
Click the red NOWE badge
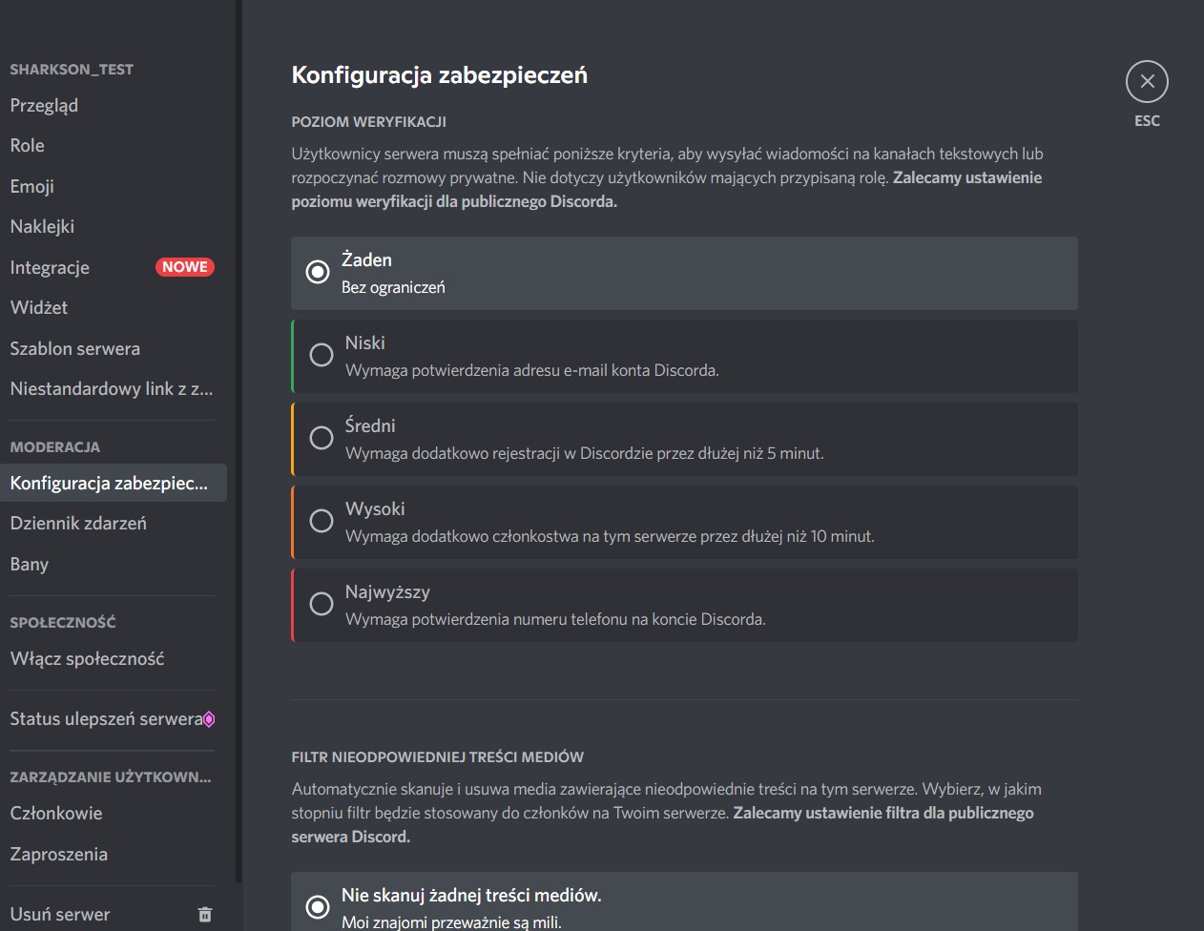(184, 267)
